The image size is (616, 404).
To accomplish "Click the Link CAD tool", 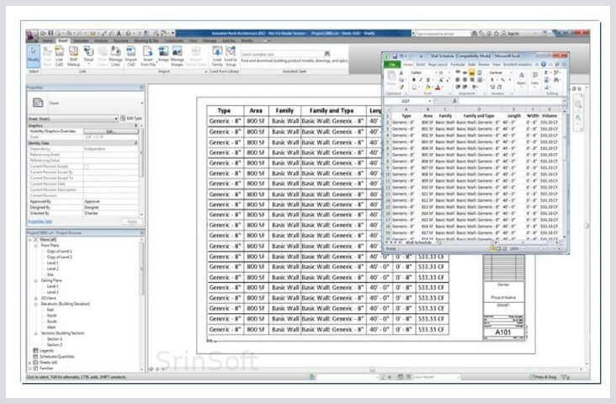I will [59, 56].
